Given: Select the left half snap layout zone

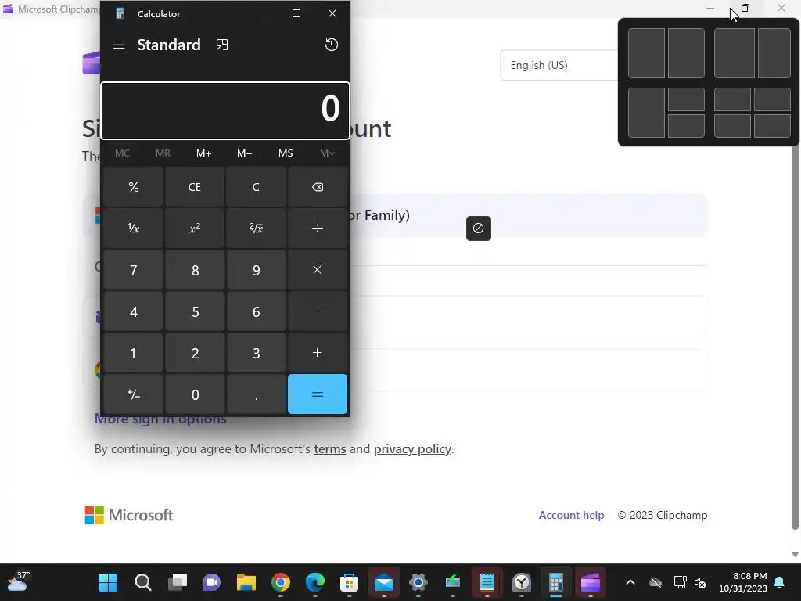Looking at the screenshot, I should (x=646, y=53).
